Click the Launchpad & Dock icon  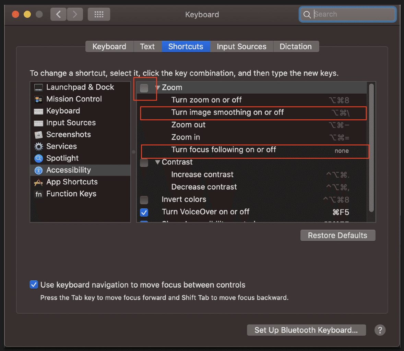(38, 87)
